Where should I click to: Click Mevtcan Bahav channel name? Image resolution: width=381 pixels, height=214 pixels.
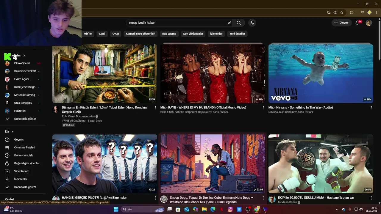[x=287, y=202]
